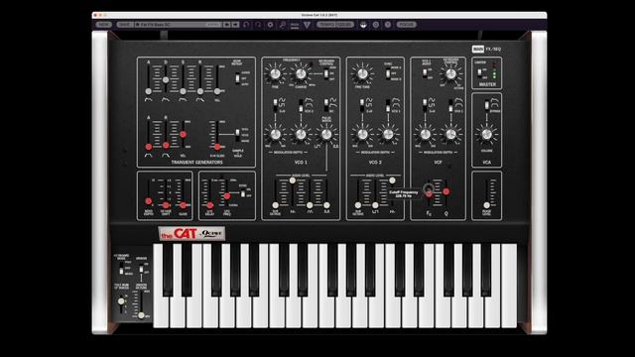Click the VCO 2 Fine Tune knob
635x357 pixels.
tap(362, 74)
